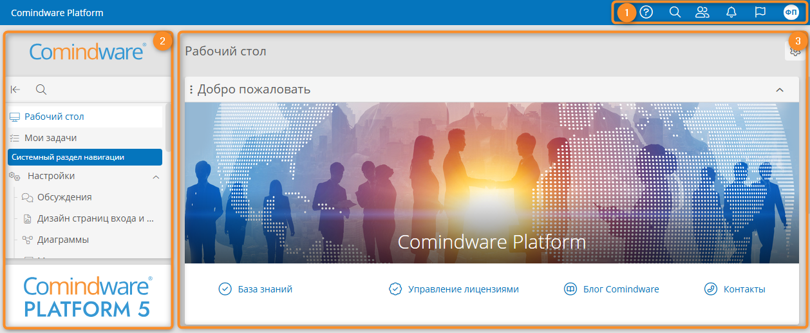This screenshot has height=333, width=810.
Task: Open the ФП user profile avatar
Action: point(791,12)
